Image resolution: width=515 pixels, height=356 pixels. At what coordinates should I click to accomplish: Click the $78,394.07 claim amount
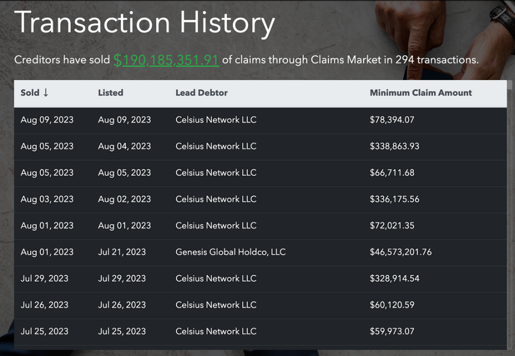click(392, 120)
